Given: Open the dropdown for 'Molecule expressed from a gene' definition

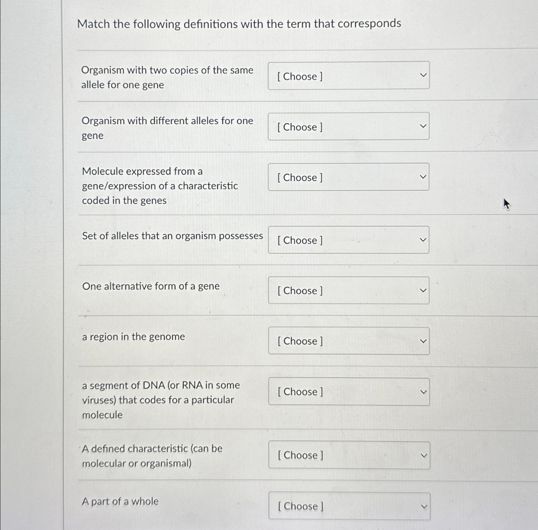Looking at the screenshot, I should click(x=348, y=177).
